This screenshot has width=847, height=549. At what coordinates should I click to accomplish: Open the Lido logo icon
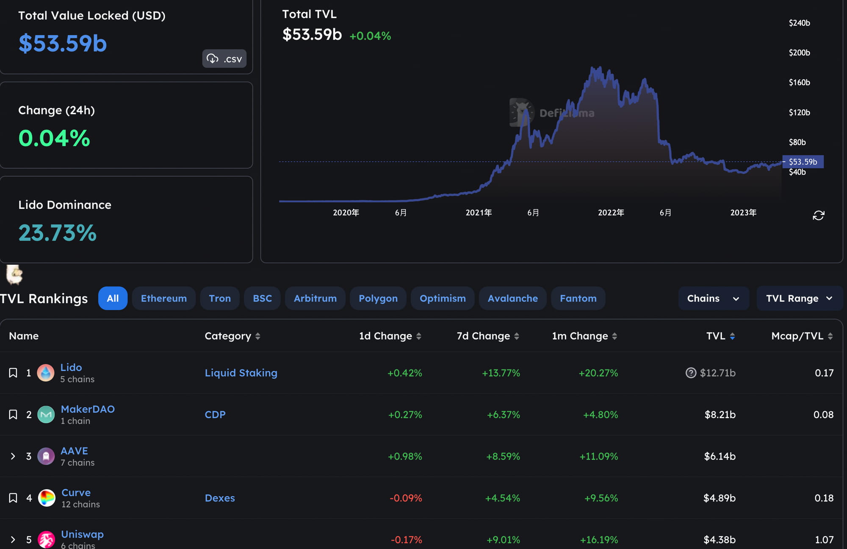[46, 373]
